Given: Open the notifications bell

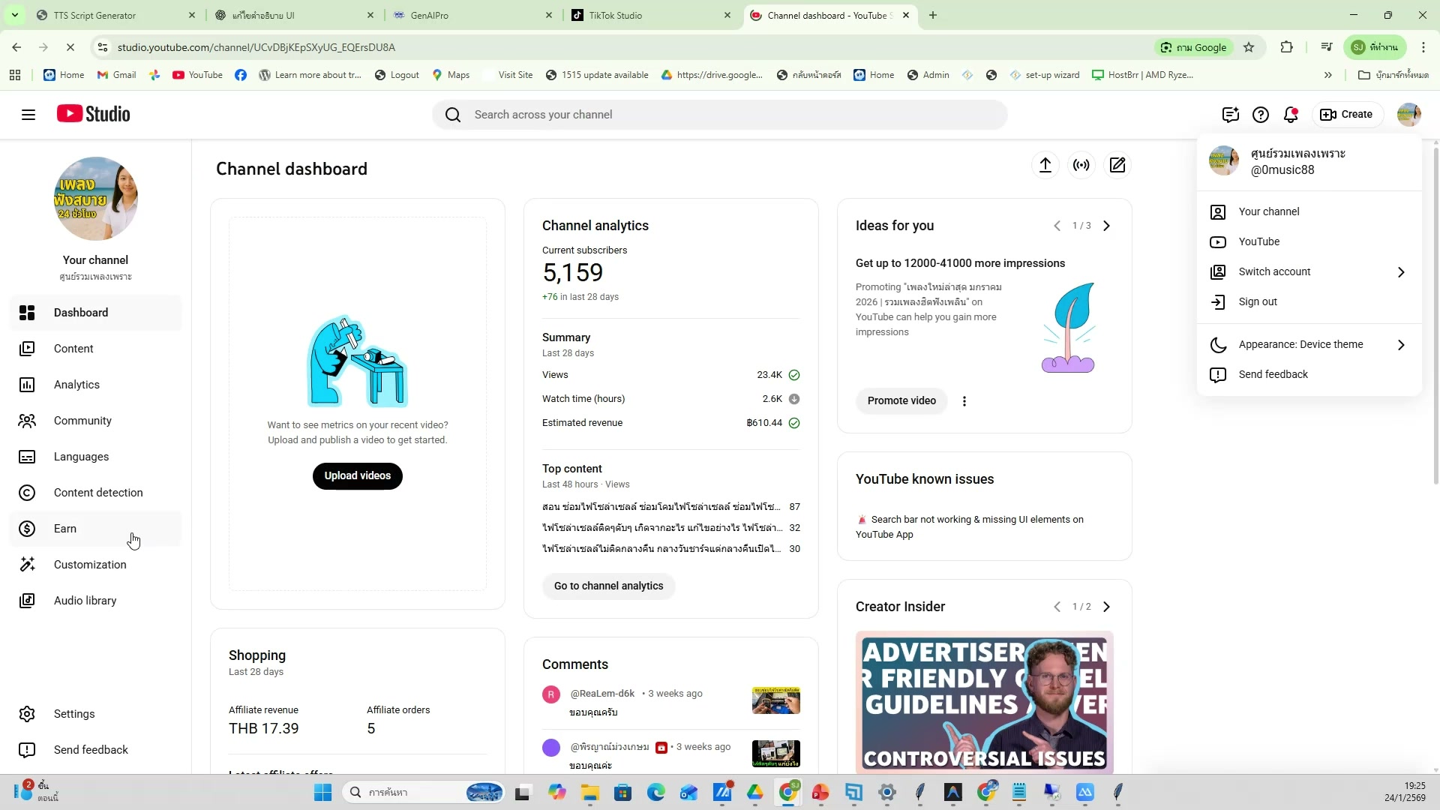Looking at the screenshot, I should pyautogui.click(x=1290, y=115).
